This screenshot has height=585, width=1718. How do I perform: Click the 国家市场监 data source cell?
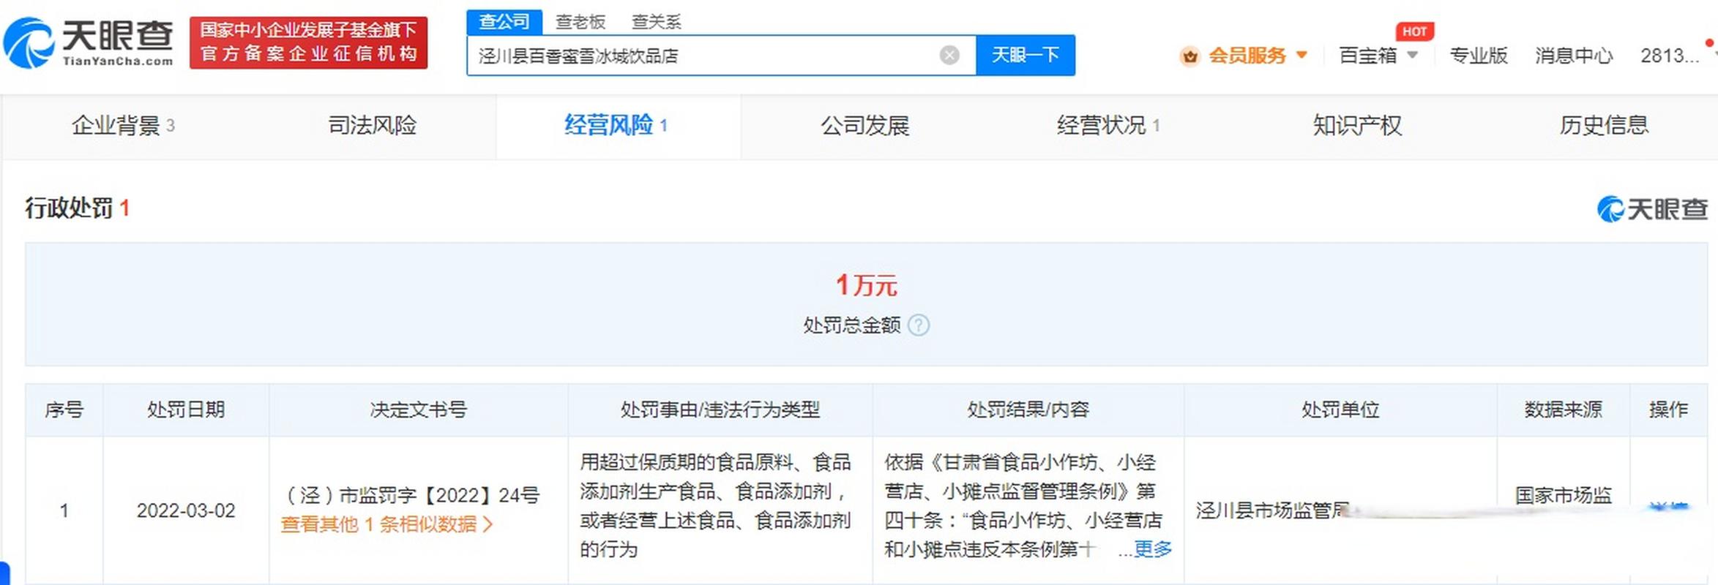pyautogui.click(x=1564, y=495)
